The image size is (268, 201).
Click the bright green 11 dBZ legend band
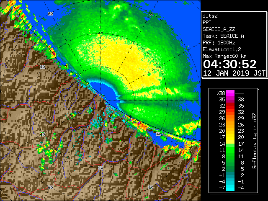230,150
